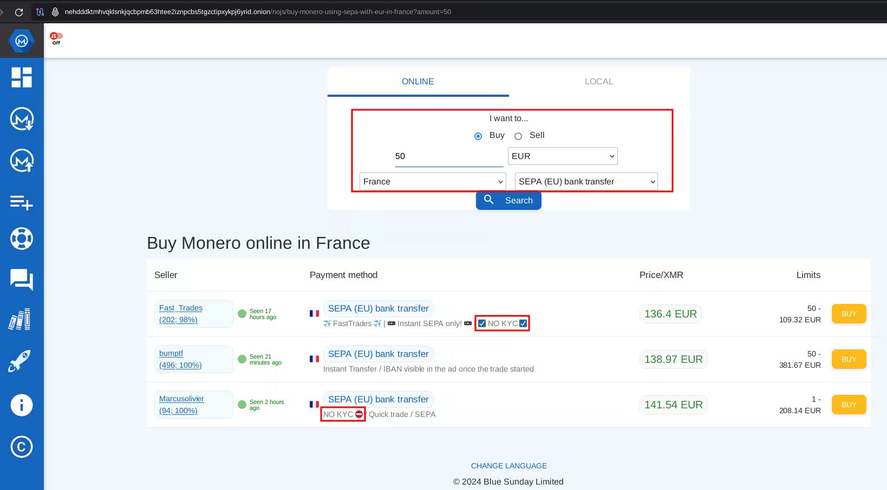Open Marcusolivier seller profile link
Image resolution: width=887 pixels, height=490 pixels.
tap(181, 405)
